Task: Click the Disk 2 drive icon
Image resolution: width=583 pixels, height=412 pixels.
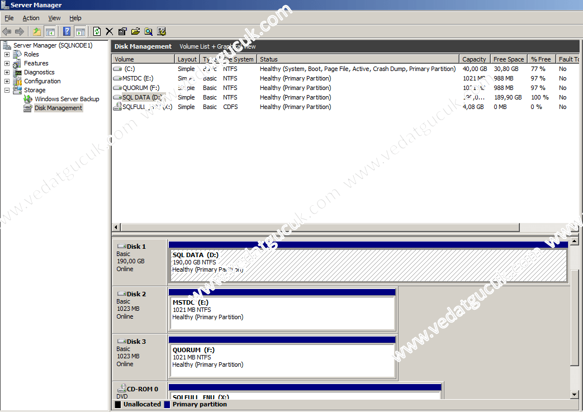Action: (x=122, y=293)
